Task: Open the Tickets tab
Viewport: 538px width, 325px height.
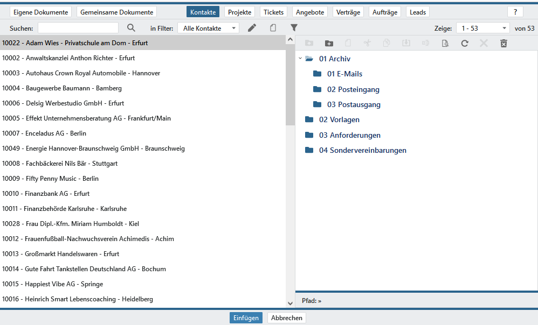Action: click(273, 12)
